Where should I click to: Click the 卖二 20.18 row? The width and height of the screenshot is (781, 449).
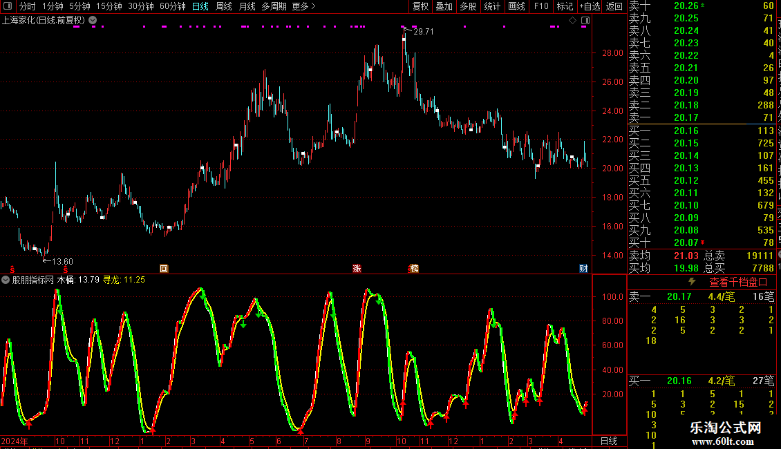[x=702, y=105]
